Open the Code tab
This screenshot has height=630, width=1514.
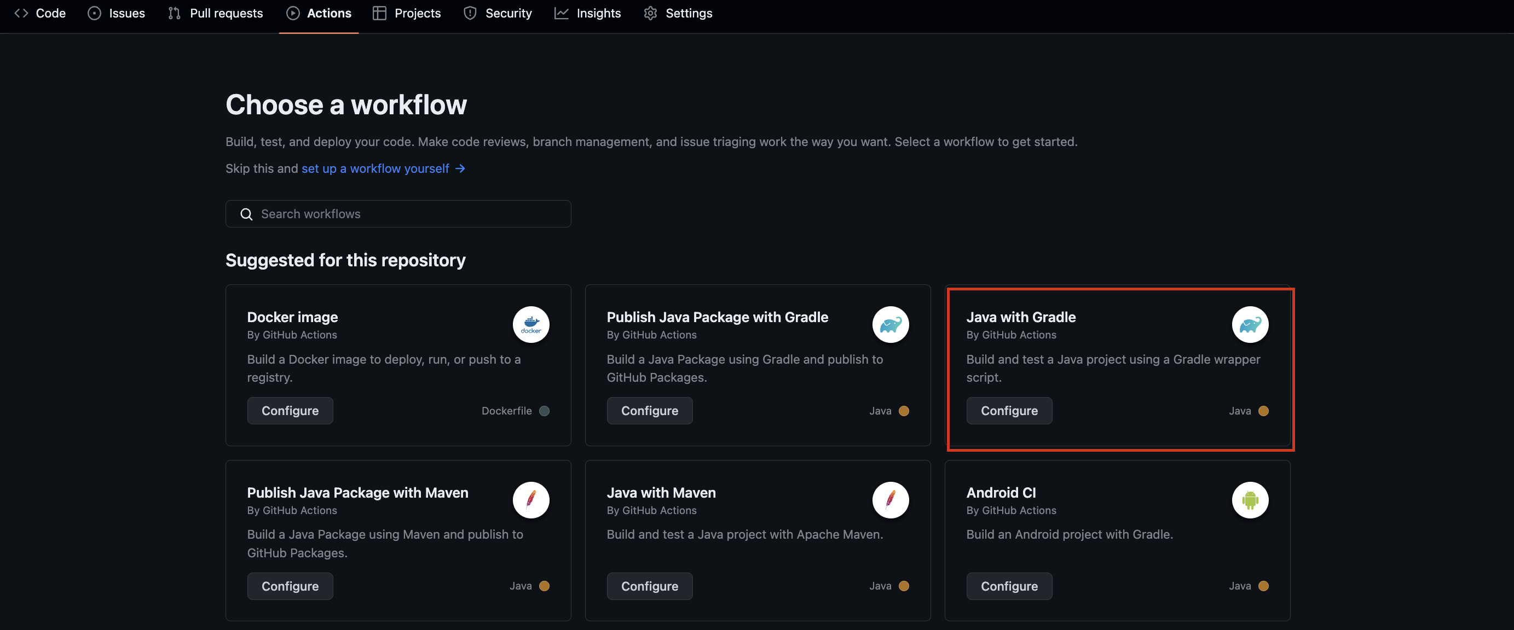click(40, 13)
